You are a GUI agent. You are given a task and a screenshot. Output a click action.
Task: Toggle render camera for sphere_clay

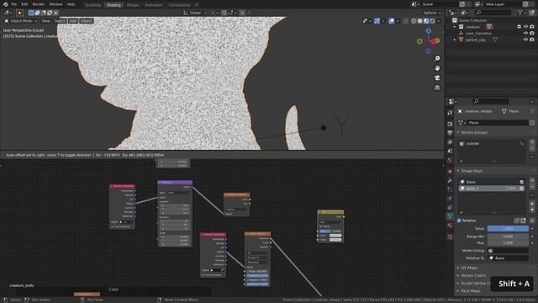(x=532, y=40)
